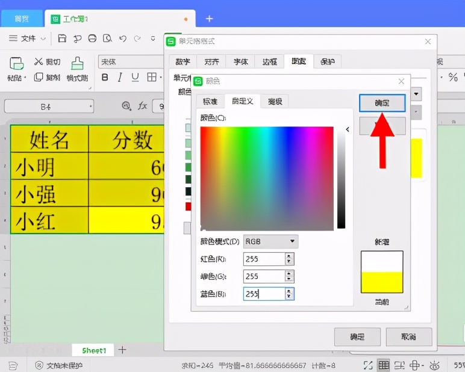Click the cell containing 小明
Image resolution: width=465 pixels, height=372 pixels.
coord(49,166)
